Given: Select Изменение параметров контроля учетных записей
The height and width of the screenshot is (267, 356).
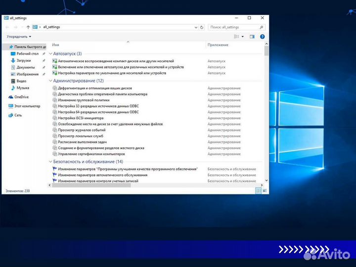Looking at the screenshot, I should (98, 181).
